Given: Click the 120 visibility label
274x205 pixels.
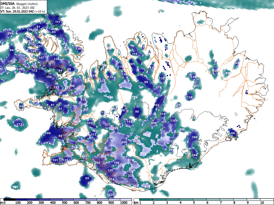Looking at the screenshot, I should [x=110, y=170].
